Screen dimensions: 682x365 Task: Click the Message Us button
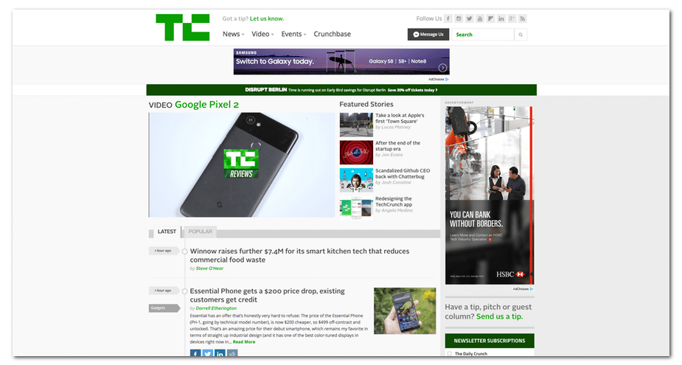click(428, 35)
